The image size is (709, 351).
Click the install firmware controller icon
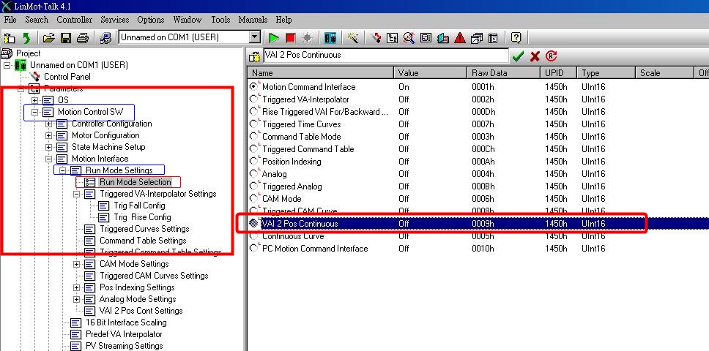pos(330,38)
